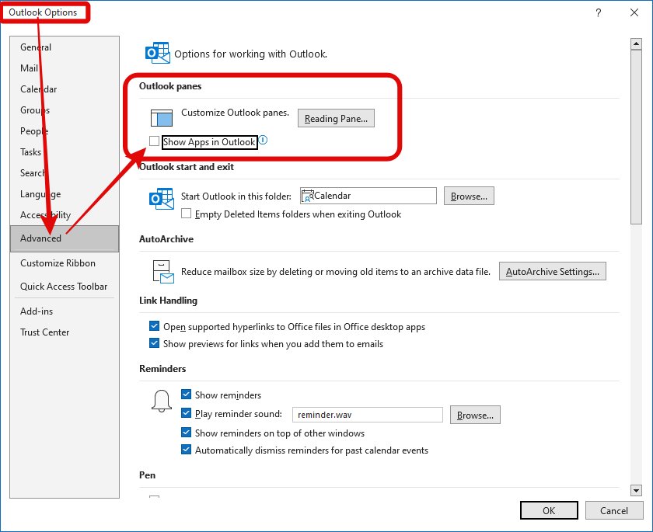Open AutoArchive Settings...
This screenshot has height=532, width=653.
(x=553, y=272)
